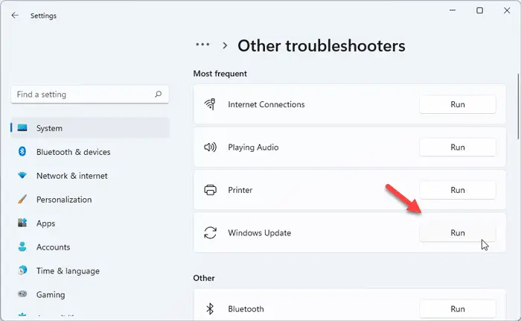Viewport: 521px width, 321px height.
Task: Select System in the sidebar
Action: coord(49,128)
